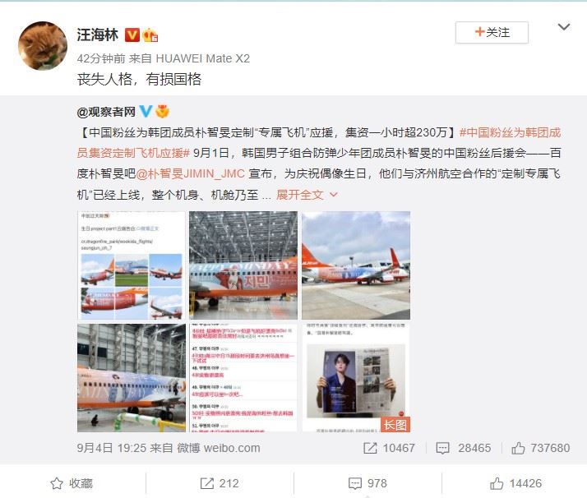Open the hangar airplane photo with Korean lettering
This screenshot has height=498, width=587.
click(243, 265)
